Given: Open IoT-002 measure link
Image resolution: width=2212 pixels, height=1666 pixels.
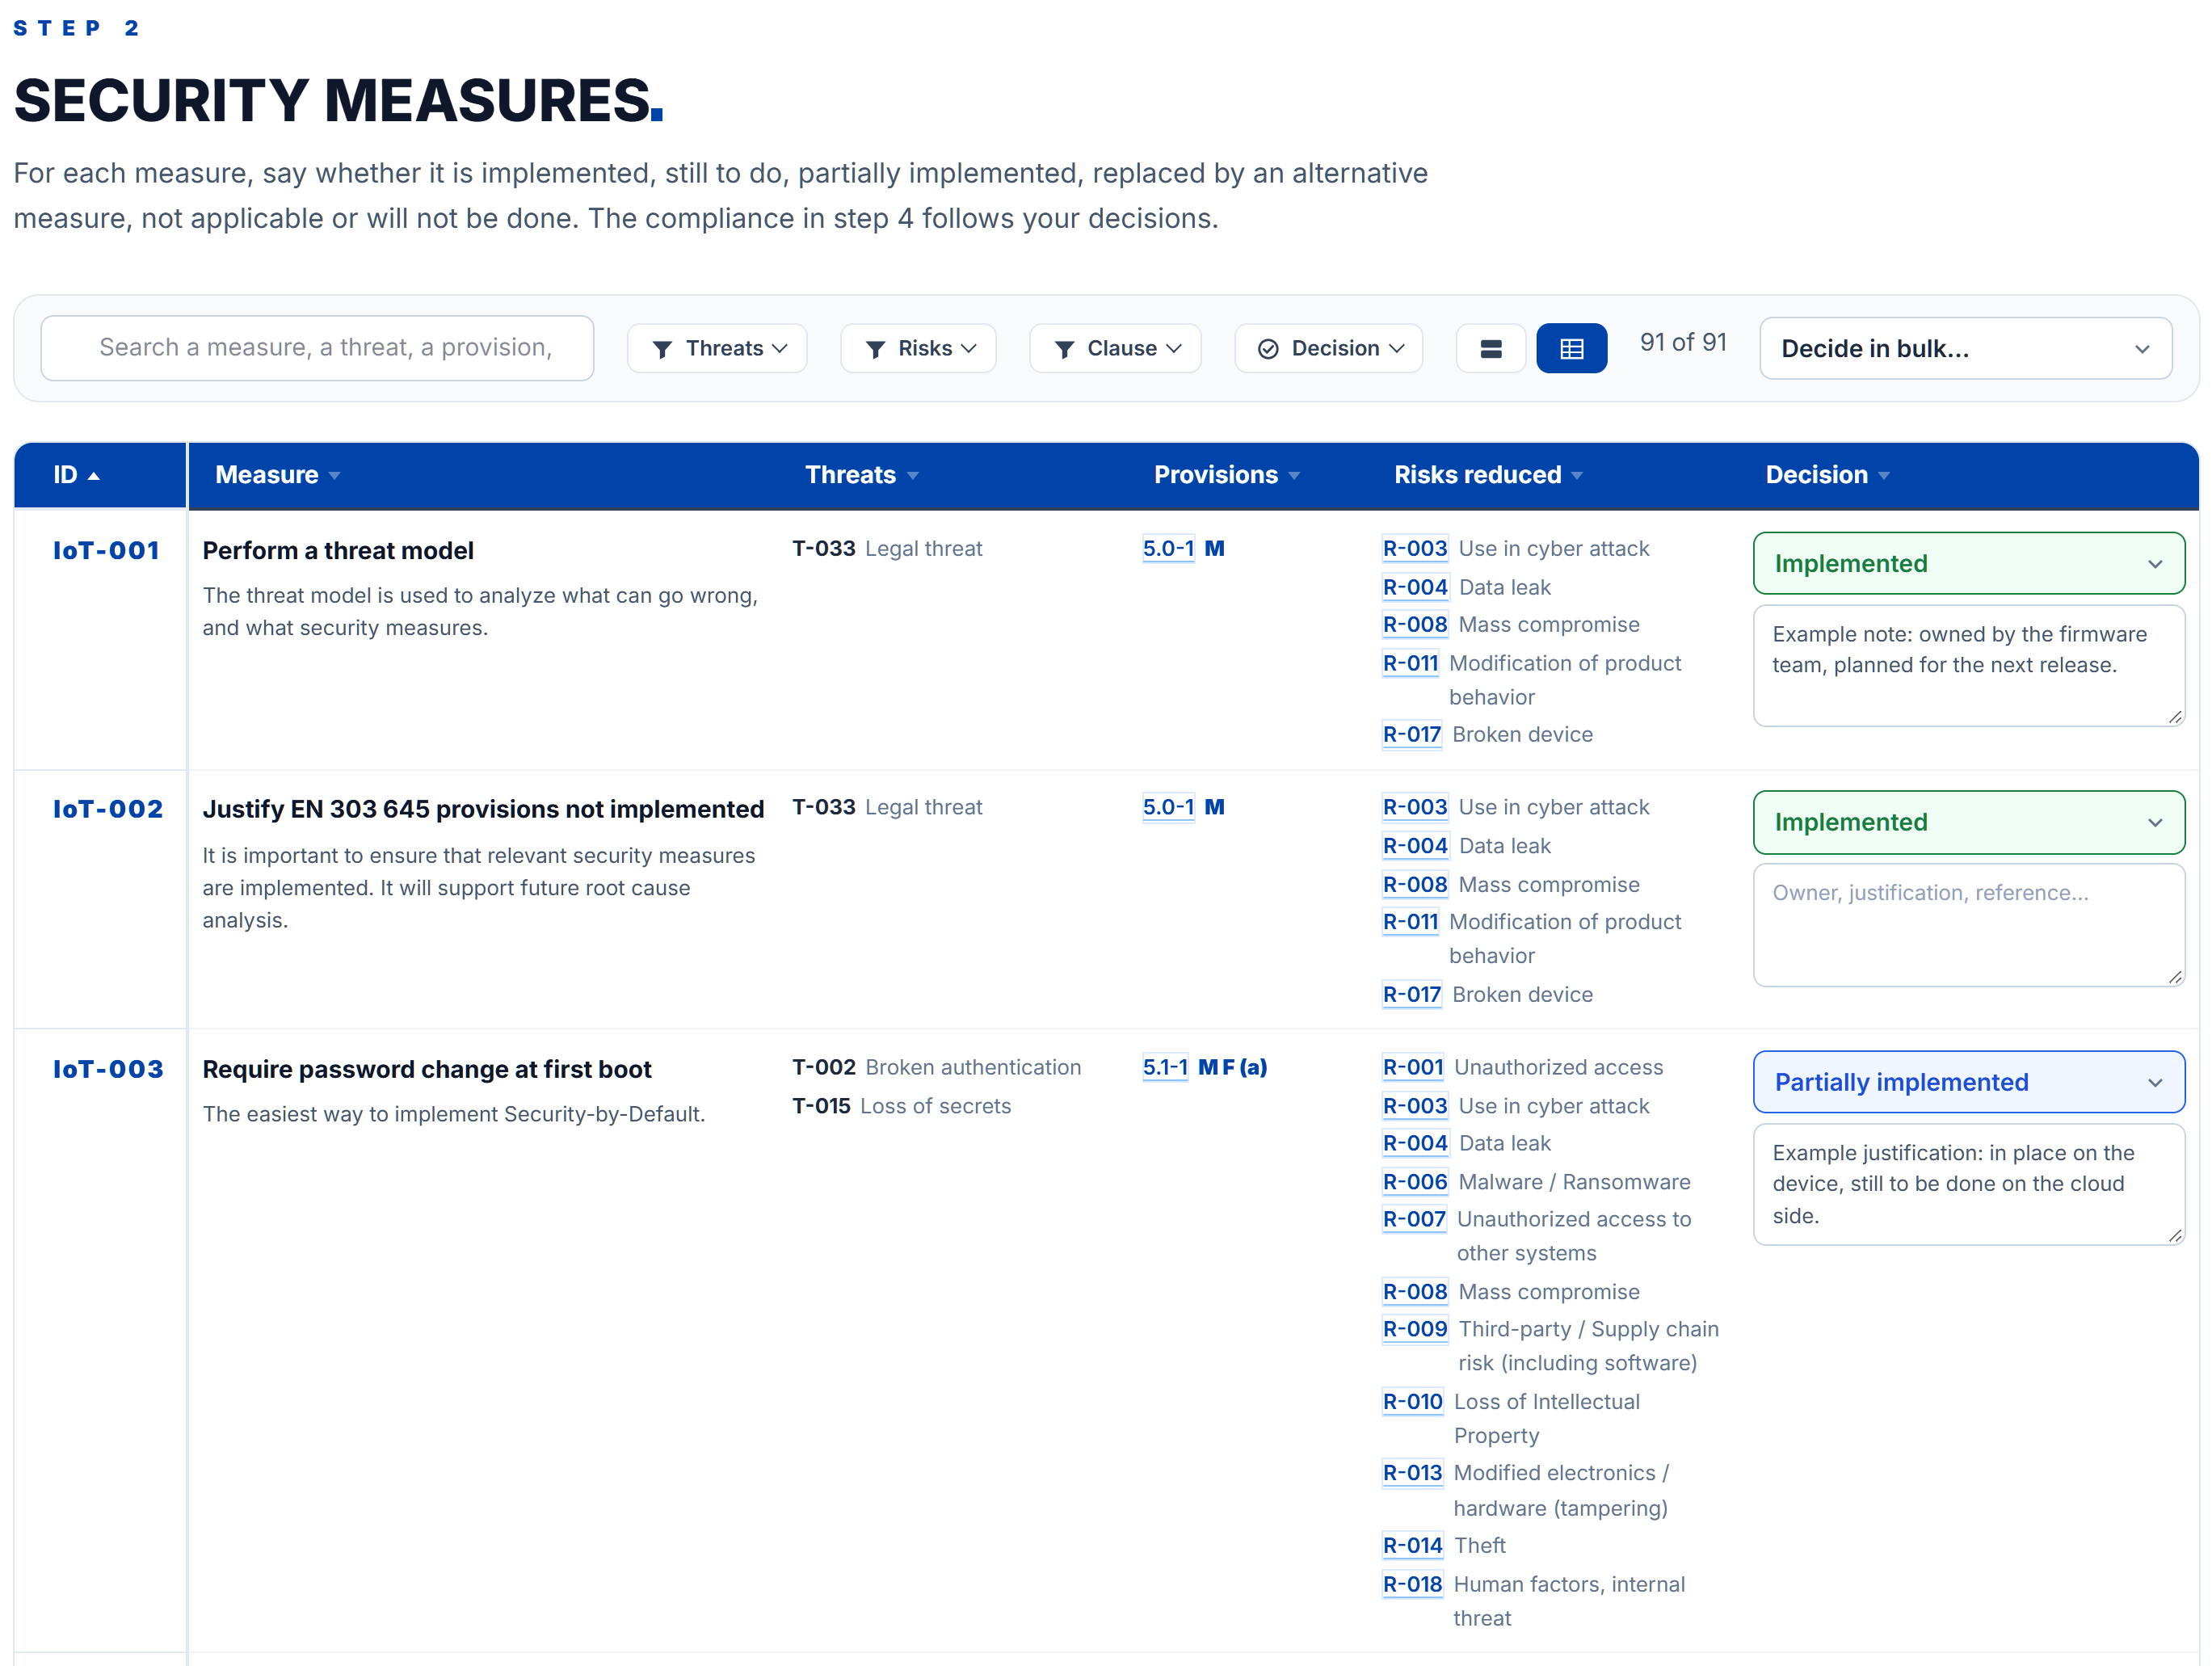Looking at the screenshot, I should pyautogui.click(x=108, y=809).
